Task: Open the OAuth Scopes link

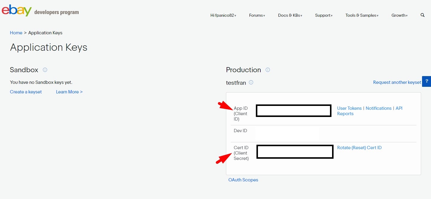Action: coord(243,180)
